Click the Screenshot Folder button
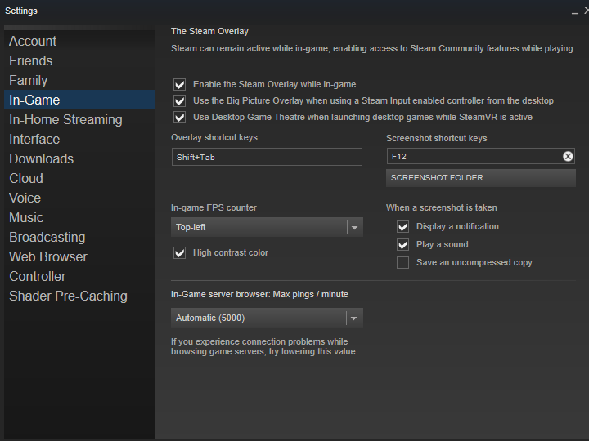 480,178
